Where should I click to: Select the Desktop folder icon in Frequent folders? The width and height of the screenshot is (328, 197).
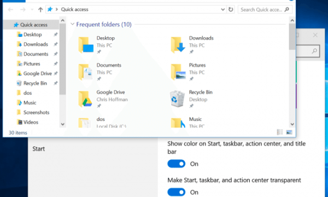pos(86,45)
